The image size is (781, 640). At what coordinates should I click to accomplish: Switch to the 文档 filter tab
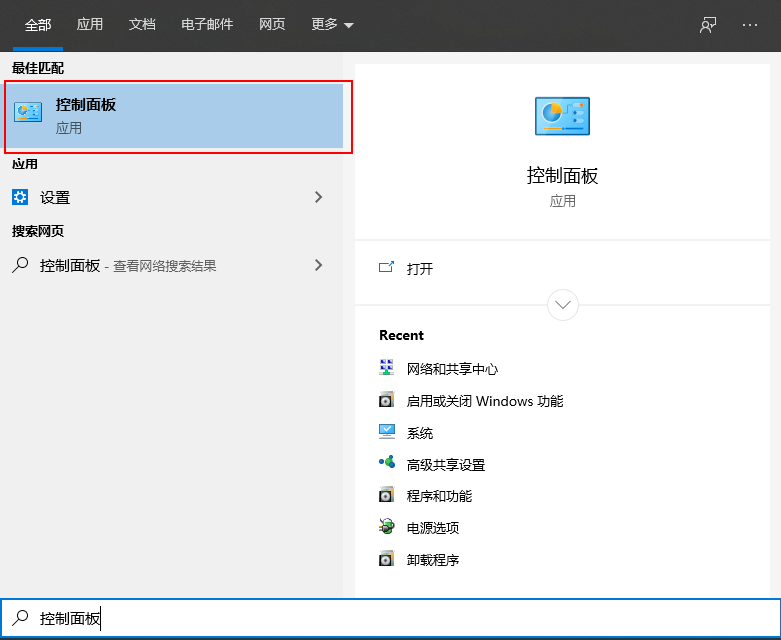[x=142, y=25]
